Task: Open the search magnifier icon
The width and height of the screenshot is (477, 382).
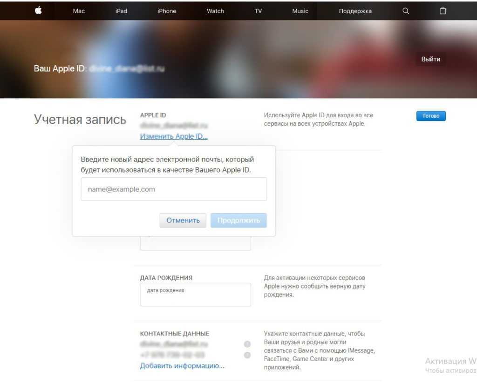Action: click(x=406, y=11)
